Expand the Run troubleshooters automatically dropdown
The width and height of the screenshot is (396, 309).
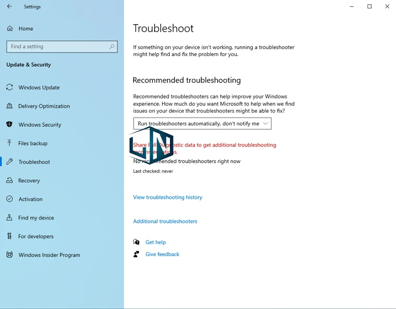click(x=202, y=123)
